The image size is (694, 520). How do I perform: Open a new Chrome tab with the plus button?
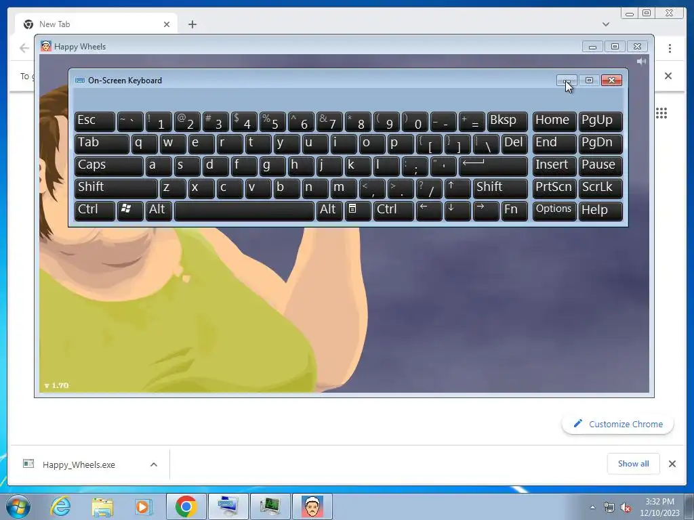coord(192,24)
